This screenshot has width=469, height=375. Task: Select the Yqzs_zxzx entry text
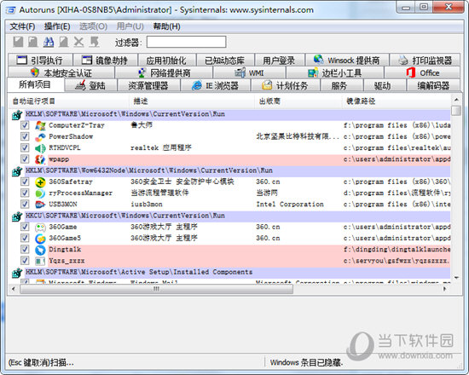(67, 261)
